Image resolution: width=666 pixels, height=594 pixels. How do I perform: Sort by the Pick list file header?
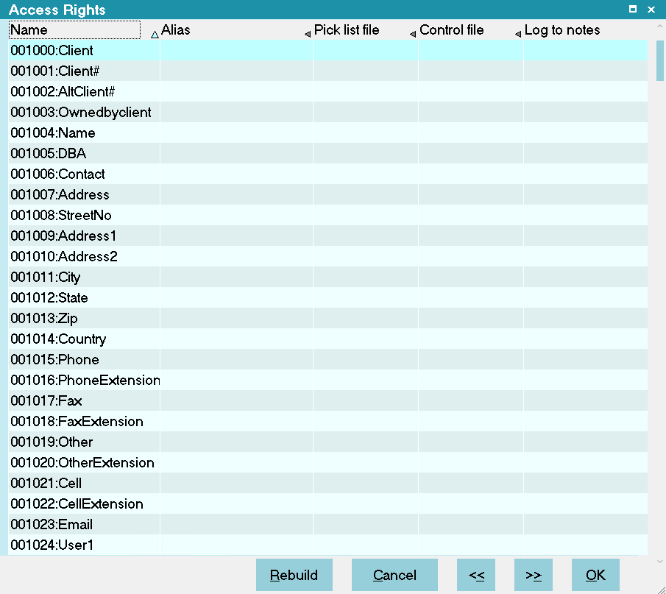[x=364, y=29]
